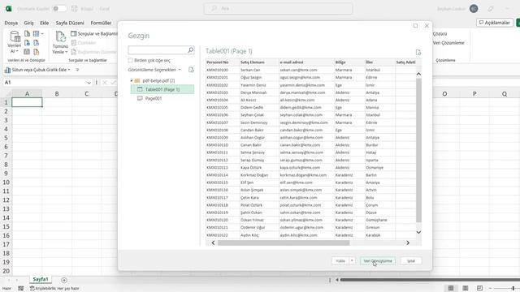Open Görüntüleme Seçenekleri dropdown
This screenshot has width=520, height=292.
tap(154, 70)
